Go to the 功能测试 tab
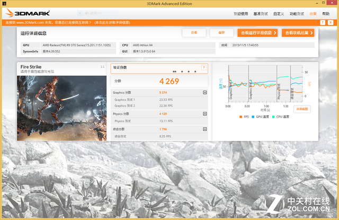 (297, 13)
